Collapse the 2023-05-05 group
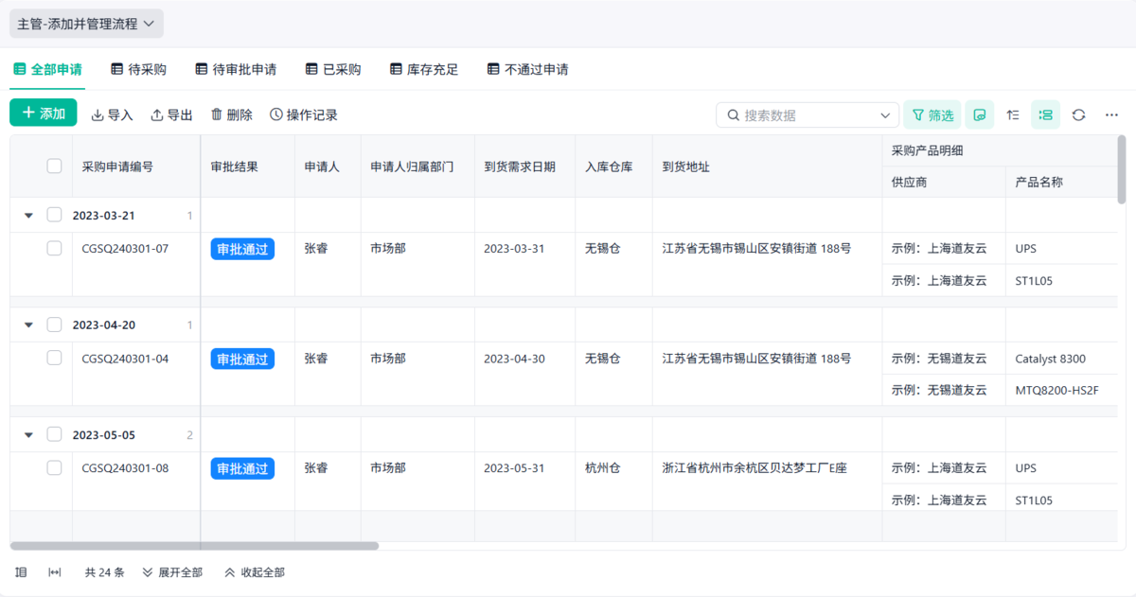The height and width of the screenshot is (597, 1136). coord(28,435)
